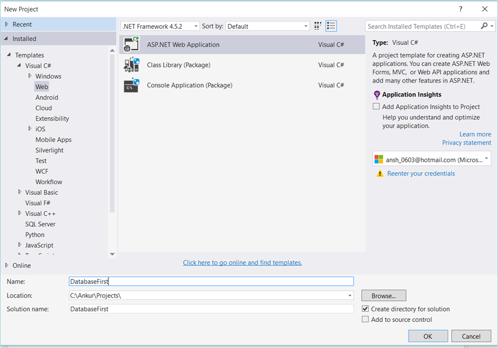
Task: Close the New Project dialog
Action: 485,9
